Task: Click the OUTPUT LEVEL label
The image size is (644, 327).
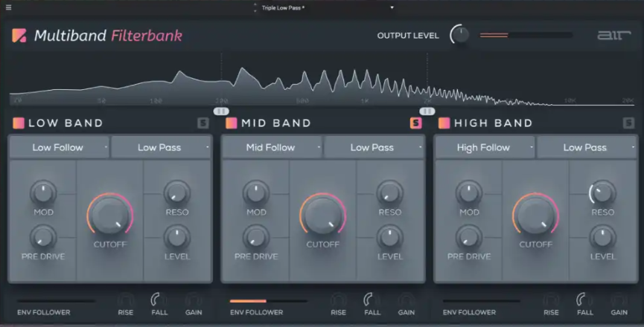Action: (x=408, y=36)
